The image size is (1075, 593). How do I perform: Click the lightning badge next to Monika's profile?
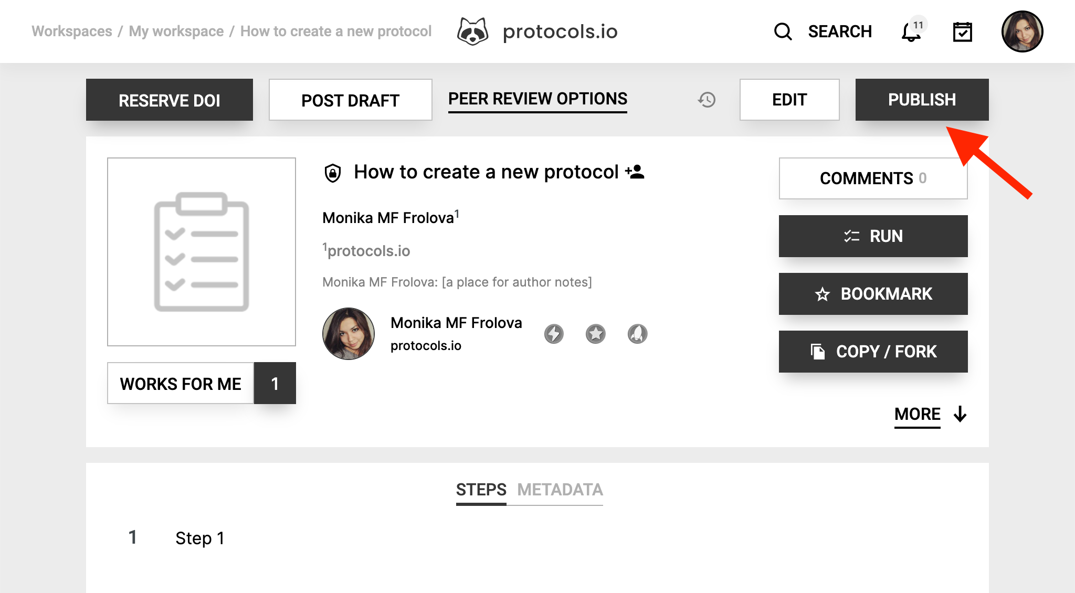[x=554, y=333]
